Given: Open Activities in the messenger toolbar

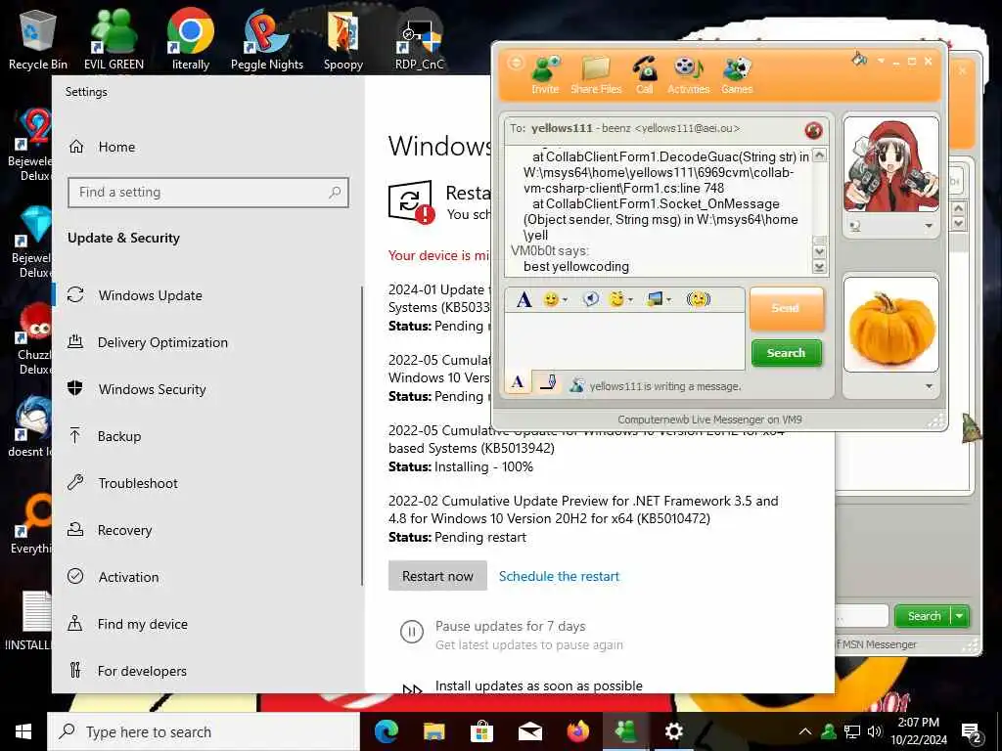Looking at the screenshot, I should coord(688,75).
